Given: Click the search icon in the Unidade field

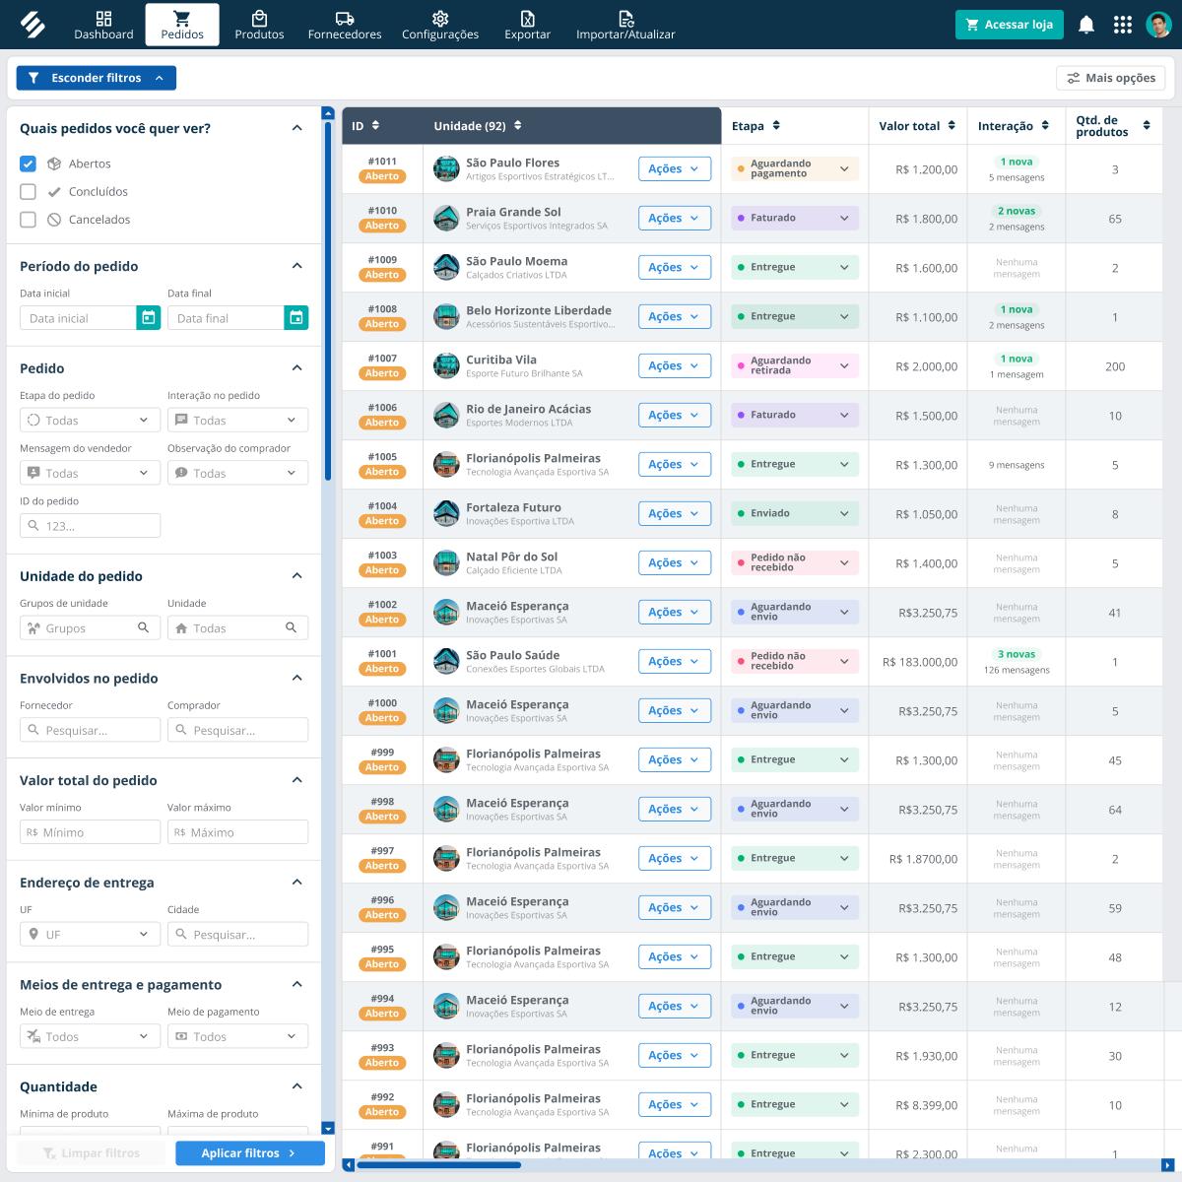Looking at the screenshot, I should pyautogui.click(x=291, y=627).
